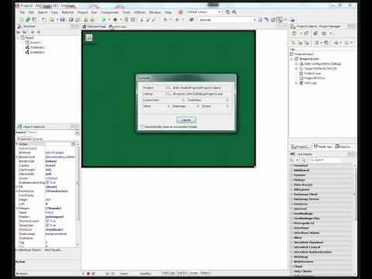Image resolution: width=372 pixels, height=279 pixels.
Task: Click the Cancel button in the Compile dialog
Action: [x=186, y=120]
